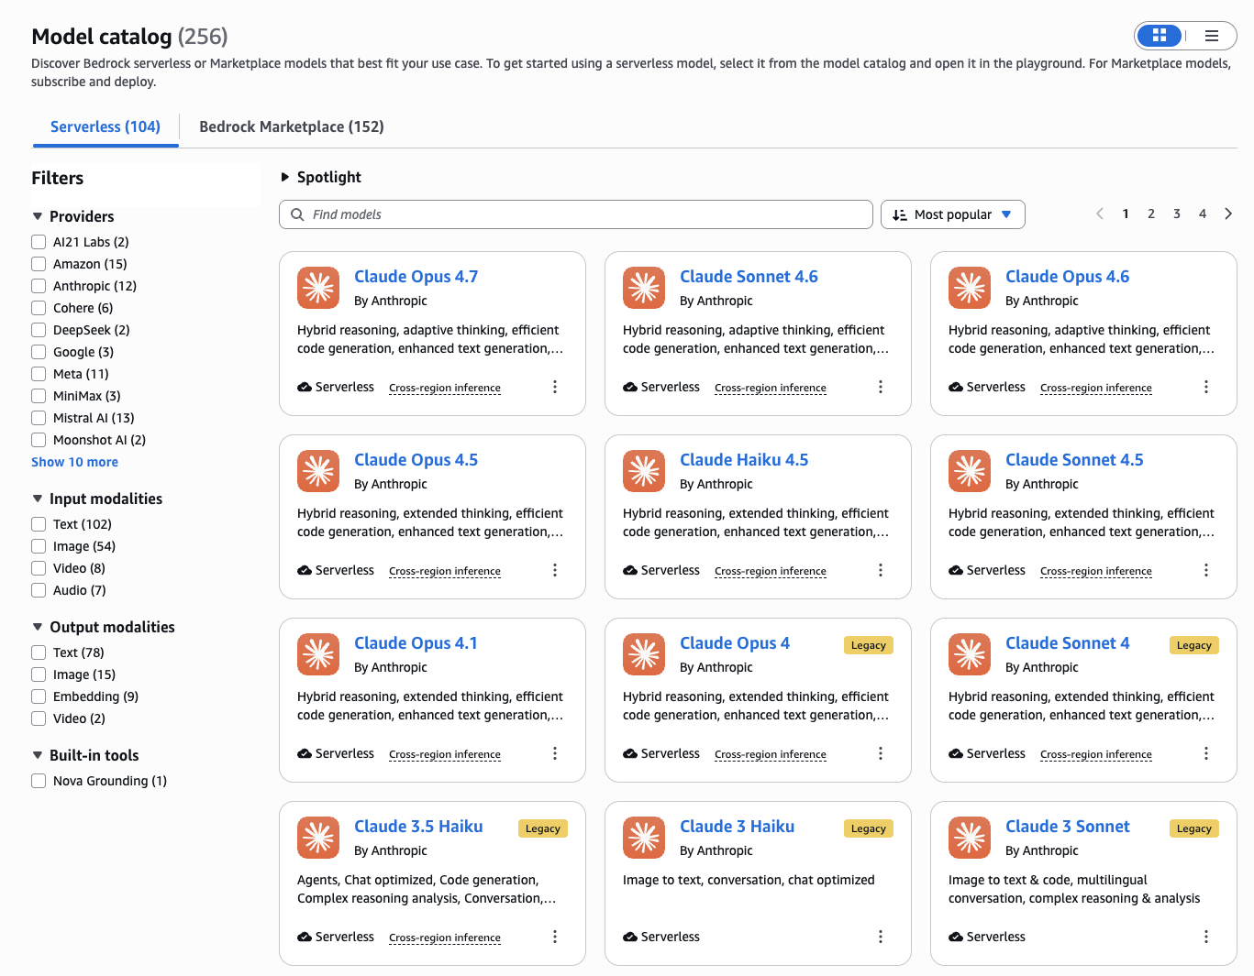Open the more options menu for Claude 3 Haiku
Image resolution: width=1254 pixels, height=976 pixels.
(881, 937)
